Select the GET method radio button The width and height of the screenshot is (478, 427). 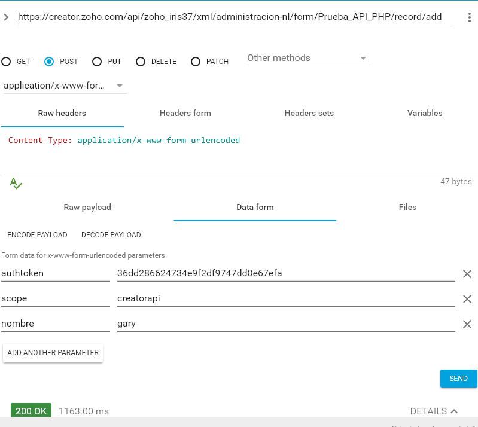pos(6,62)
